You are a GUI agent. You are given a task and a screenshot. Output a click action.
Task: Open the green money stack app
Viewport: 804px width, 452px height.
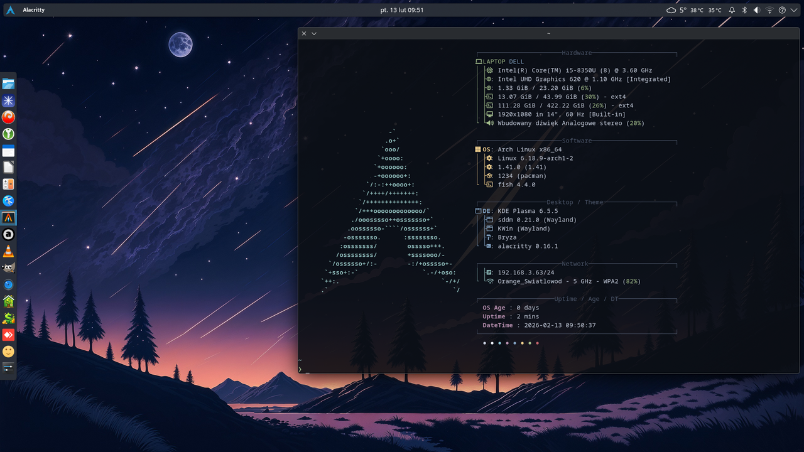pos(8,318)
